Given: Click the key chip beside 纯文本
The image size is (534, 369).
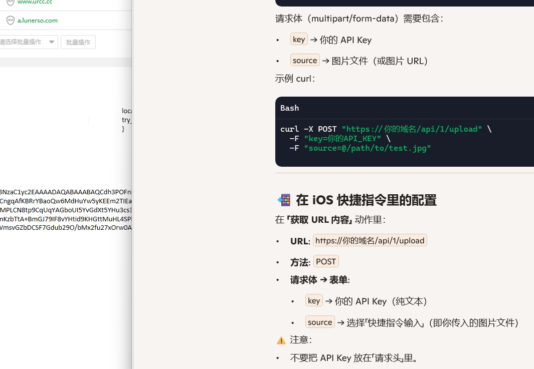Looking at the screenshot, I should click(314, 301).
